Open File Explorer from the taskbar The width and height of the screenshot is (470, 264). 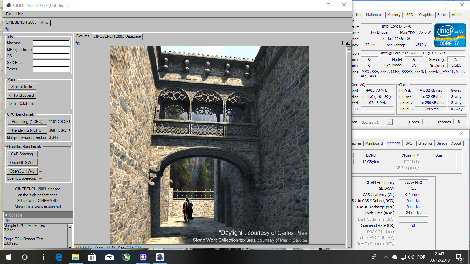pyautogui.click(x=75, y=257)
